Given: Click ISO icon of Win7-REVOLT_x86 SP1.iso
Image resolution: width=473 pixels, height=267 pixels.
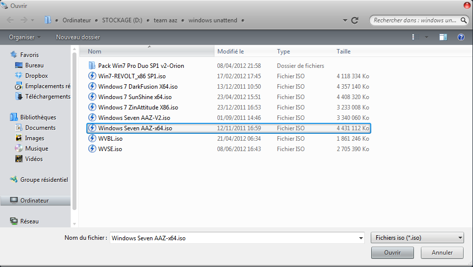Looking at the screenshot, I should point(92,76).
